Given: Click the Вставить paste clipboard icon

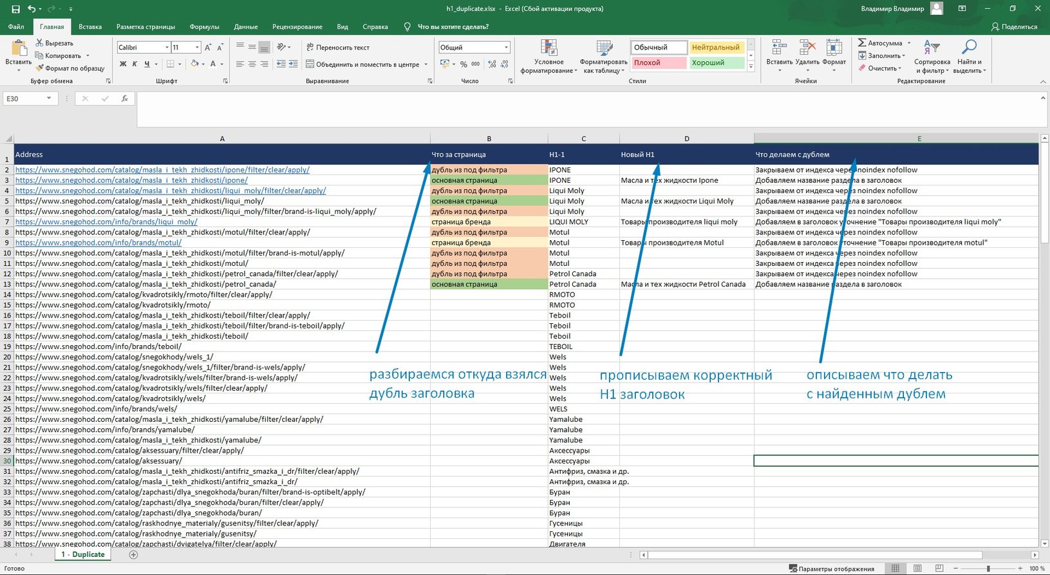Looking at the screenshot, I should (x=19, y=48).
